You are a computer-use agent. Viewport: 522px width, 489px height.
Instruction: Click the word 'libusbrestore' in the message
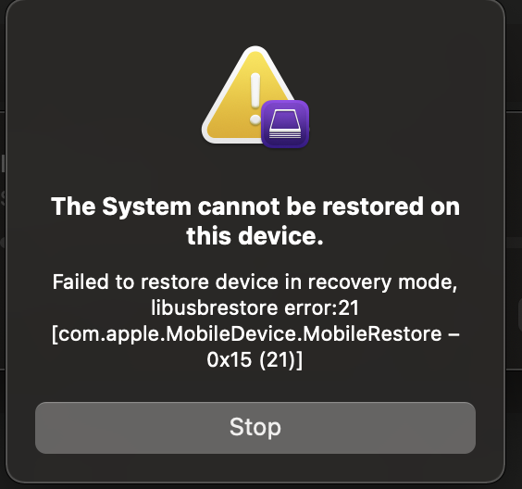click(215, 307)
